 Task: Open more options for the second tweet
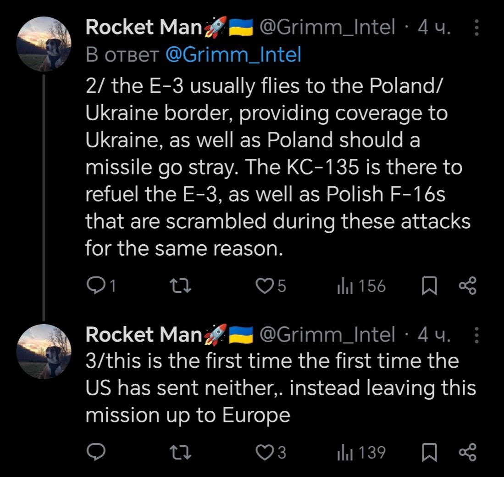(x=476, y=335)
